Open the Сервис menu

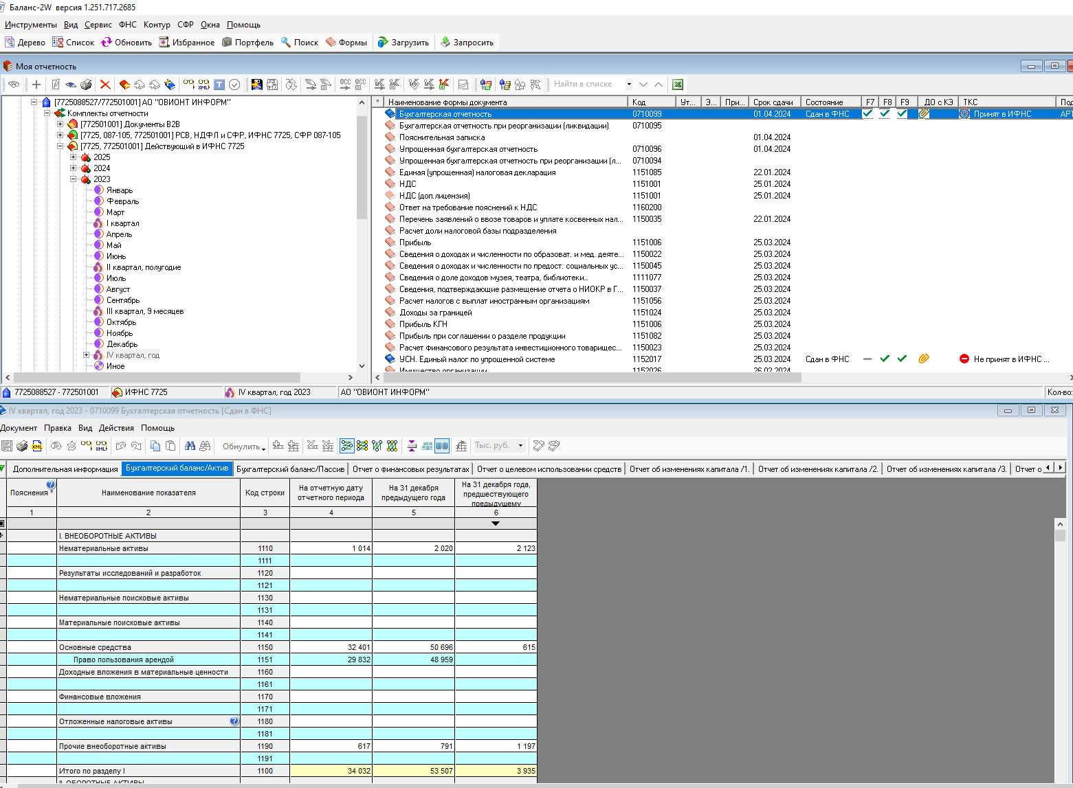point(98,25)
